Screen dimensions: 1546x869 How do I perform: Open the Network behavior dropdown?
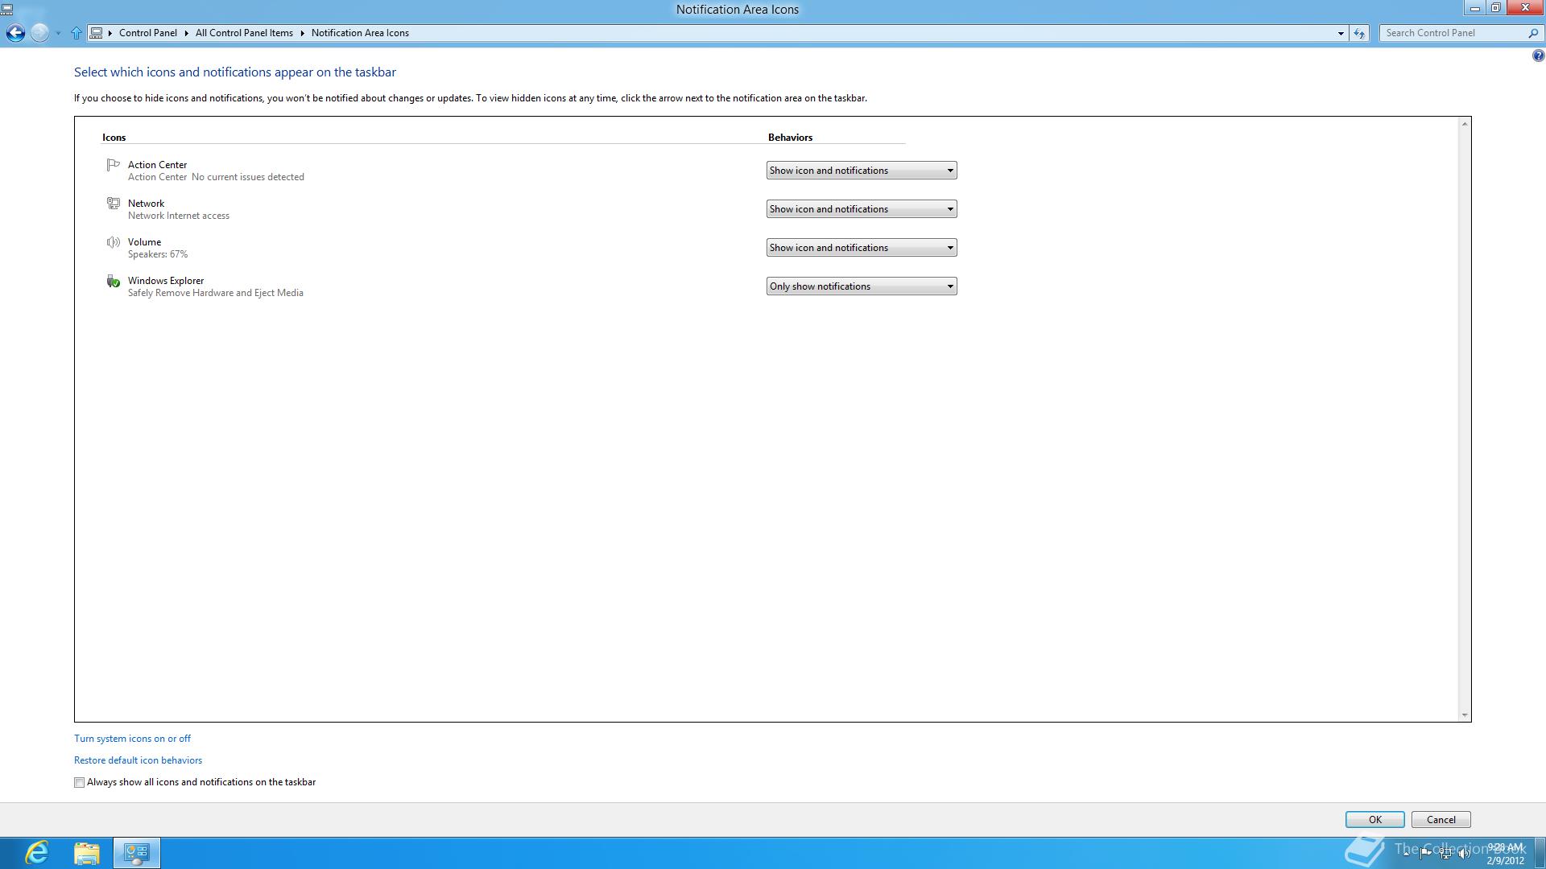pos(861,209)
